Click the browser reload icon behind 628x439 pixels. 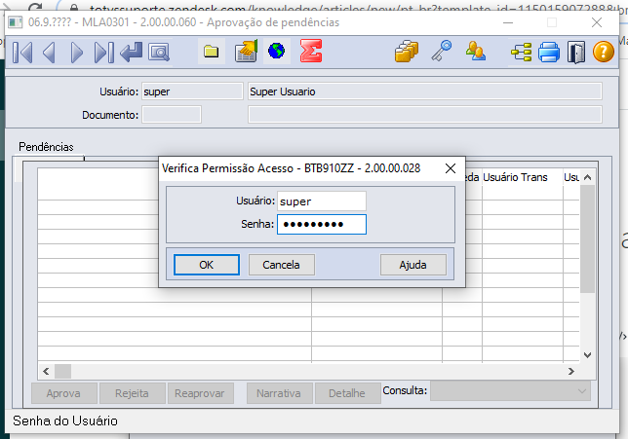[x=35, y=7]
